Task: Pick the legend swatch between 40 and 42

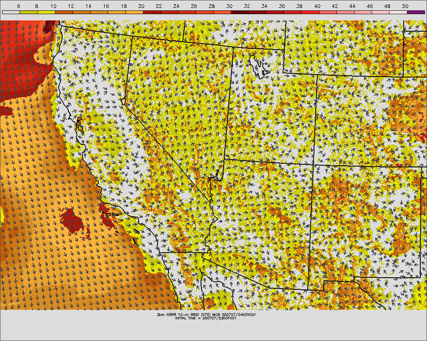Action: coord(328,12)
